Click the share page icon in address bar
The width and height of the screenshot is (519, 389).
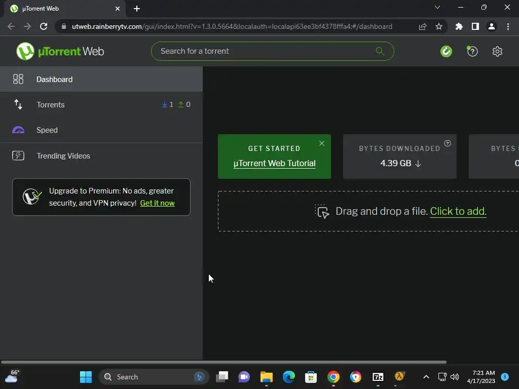[x=423, y=26]
